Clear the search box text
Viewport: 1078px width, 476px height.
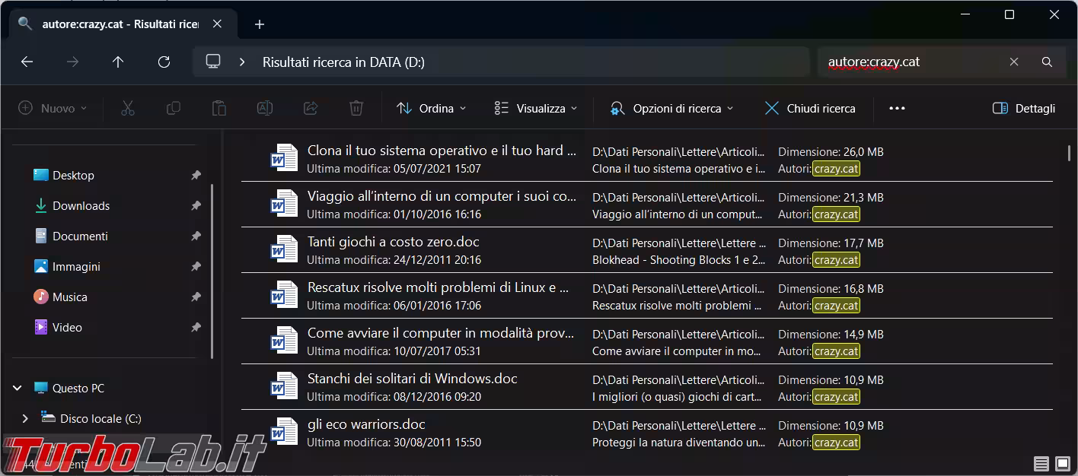point(1014,62)
